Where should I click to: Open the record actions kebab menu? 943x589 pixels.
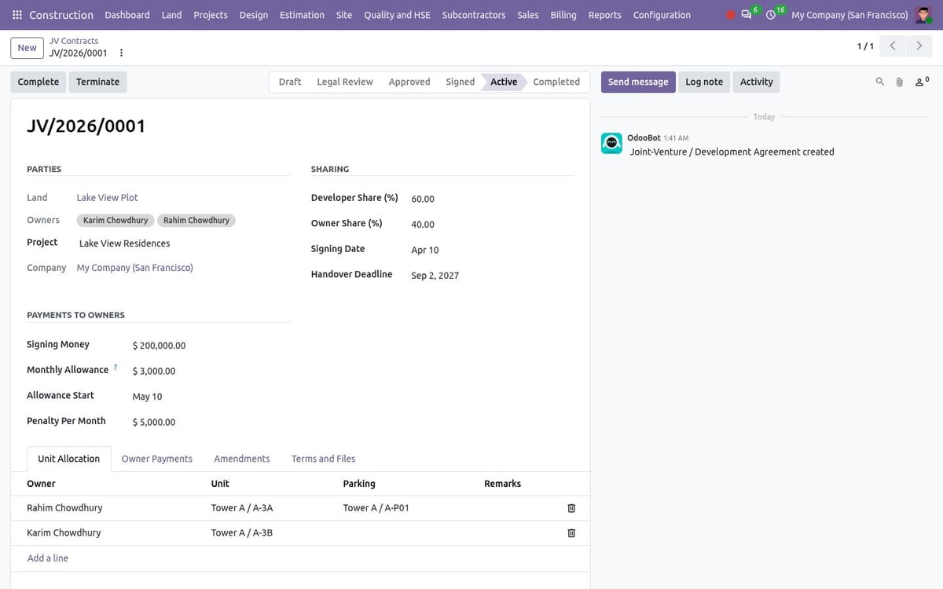(x=121, y=53)
